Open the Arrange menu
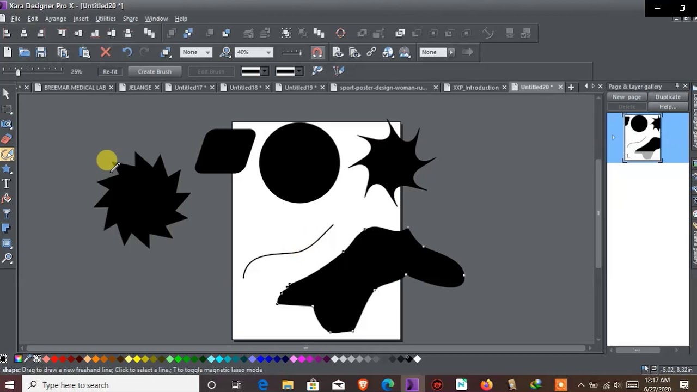The width and height of the screenshot is (697, 392). pos(56,19)
